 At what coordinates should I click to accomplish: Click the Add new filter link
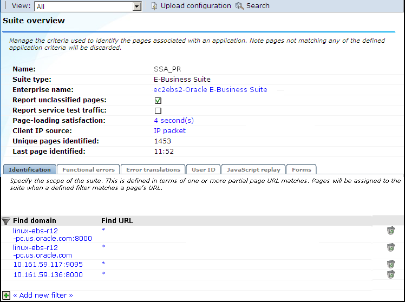pos(43,296)
